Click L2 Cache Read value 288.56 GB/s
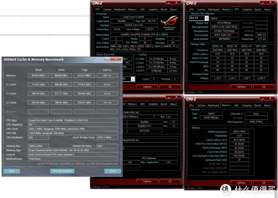 [x=38, y=94]
